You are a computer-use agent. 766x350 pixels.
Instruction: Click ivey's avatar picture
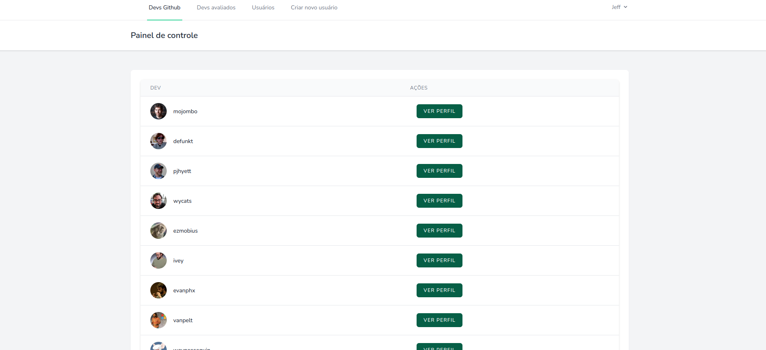click(x=159, y=260)
